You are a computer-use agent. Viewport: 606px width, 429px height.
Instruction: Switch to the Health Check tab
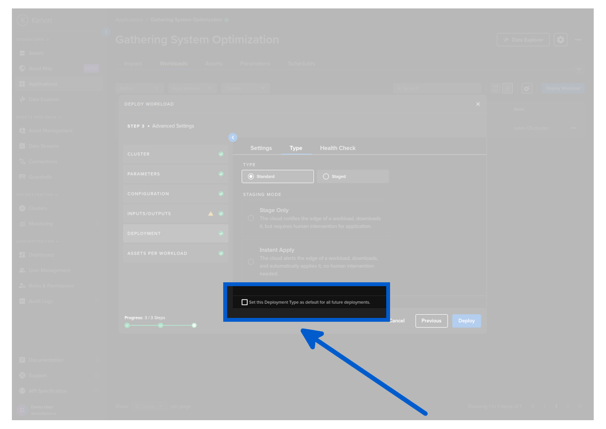point(338,148)
